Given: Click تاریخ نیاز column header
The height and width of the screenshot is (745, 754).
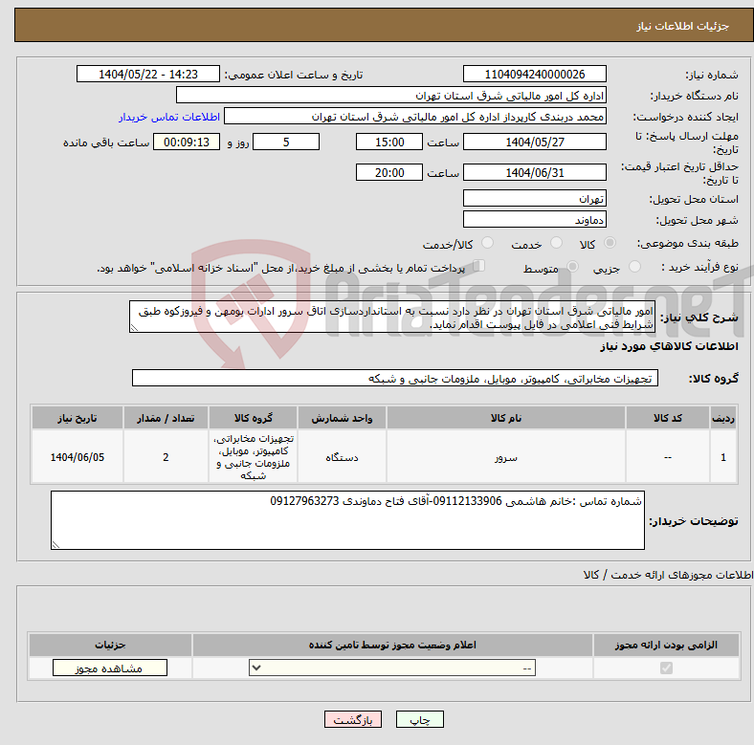Looking at the screenshot, I should [x=78, y=418].
